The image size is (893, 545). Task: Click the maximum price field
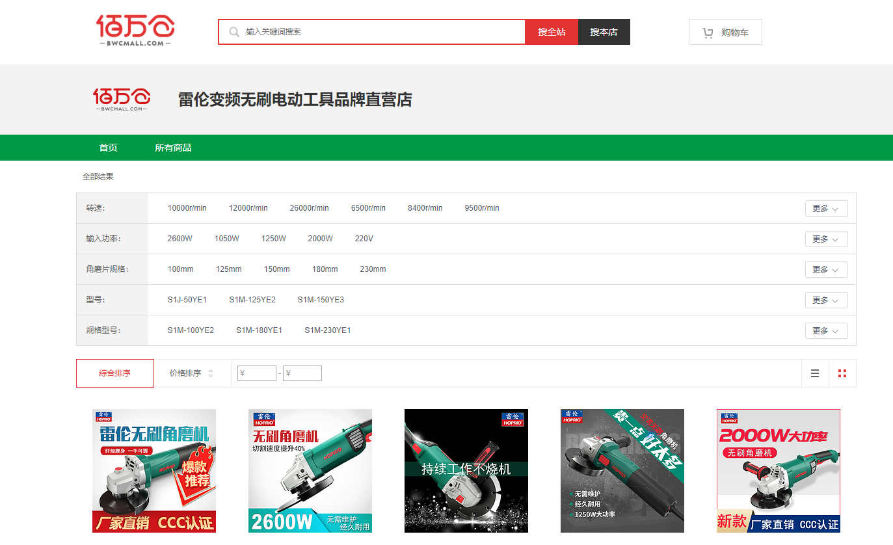point(302,373)
